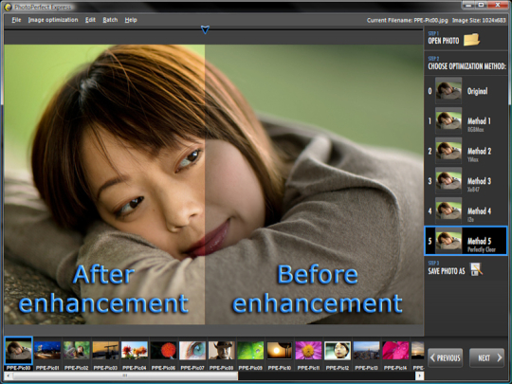Click the SAVE PHOTO AS label
Image resolution: width=512 pixels, height=384 pixels.
(x=447, y=271)
